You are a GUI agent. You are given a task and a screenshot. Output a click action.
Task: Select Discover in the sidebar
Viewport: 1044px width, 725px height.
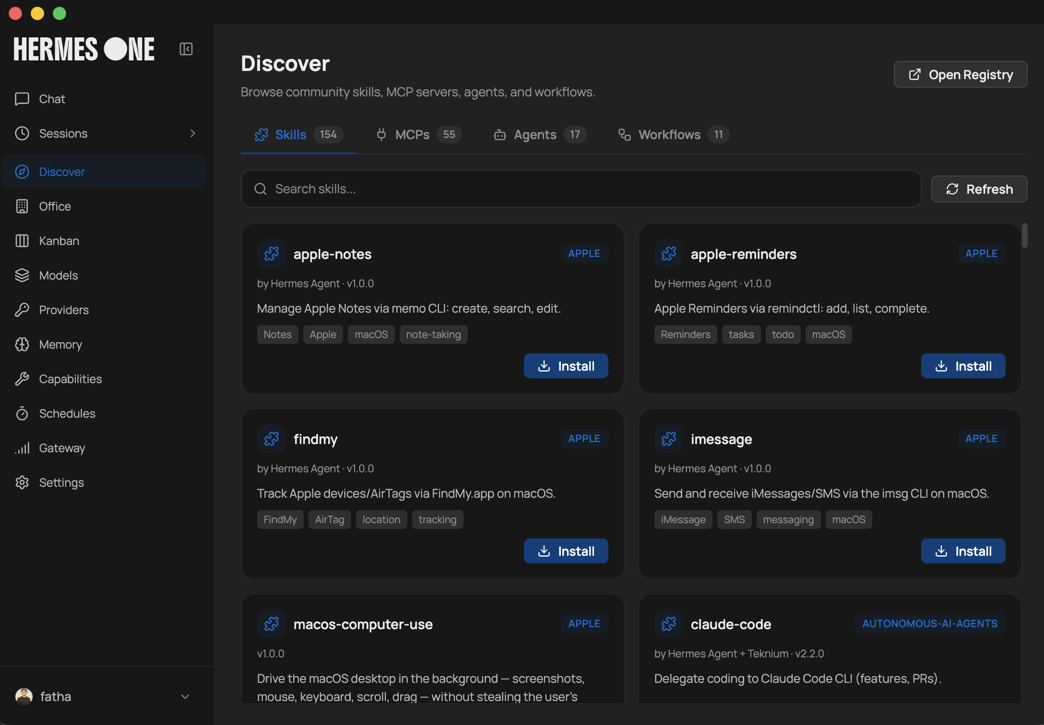104,172
